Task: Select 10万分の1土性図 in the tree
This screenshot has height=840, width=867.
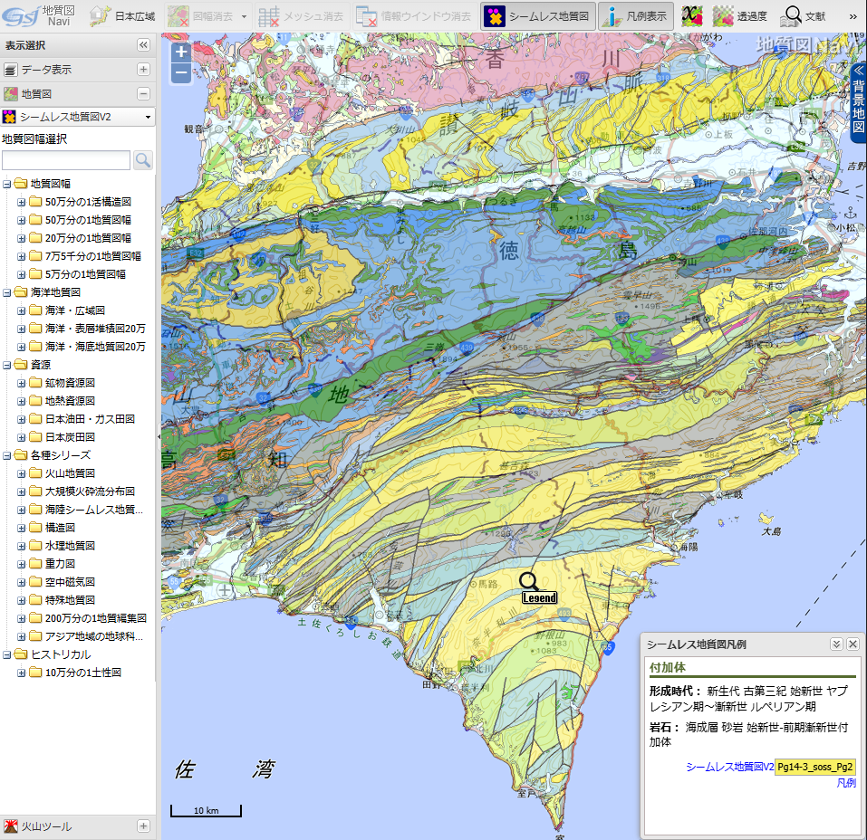Action: 83,673
